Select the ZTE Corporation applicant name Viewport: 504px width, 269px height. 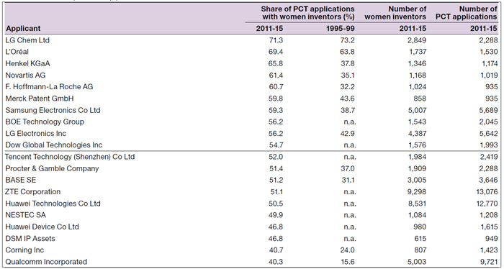point(33,192)
